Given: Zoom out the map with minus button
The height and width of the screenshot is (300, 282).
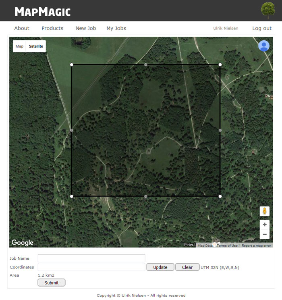Looking at the screenshot, I should coord(264,234).
